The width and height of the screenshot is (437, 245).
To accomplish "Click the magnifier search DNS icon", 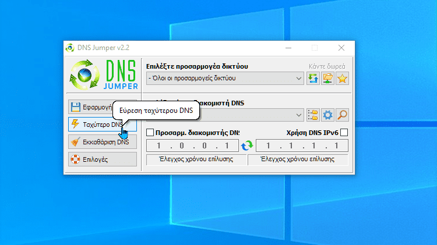I will coord(342,115).
